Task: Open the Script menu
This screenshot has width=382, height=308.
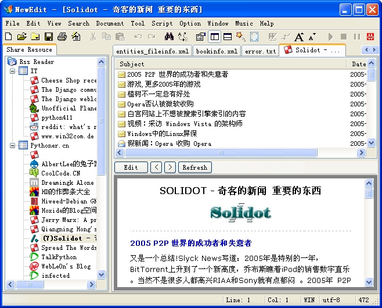Action: point(162,23)
